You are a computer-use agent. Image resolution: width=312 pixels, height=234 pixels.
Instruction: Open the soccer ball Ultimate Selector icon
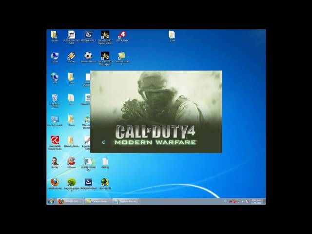point(88,57)
